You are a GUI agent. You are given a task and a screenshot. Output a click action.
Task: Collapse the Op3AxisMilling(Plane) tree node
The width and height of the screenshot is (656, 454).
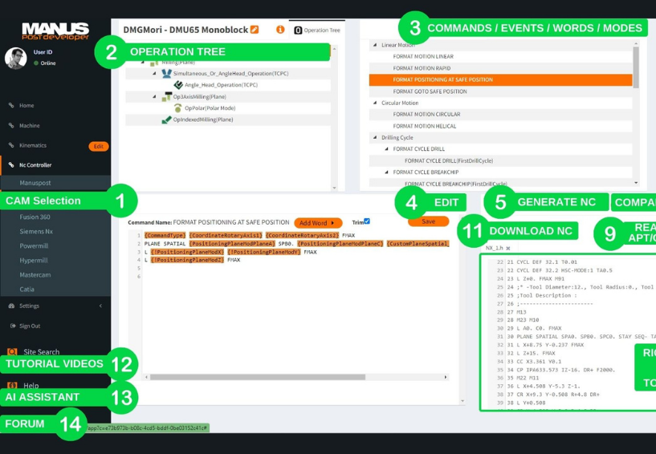pyautogui.click(x=155, y=97)
